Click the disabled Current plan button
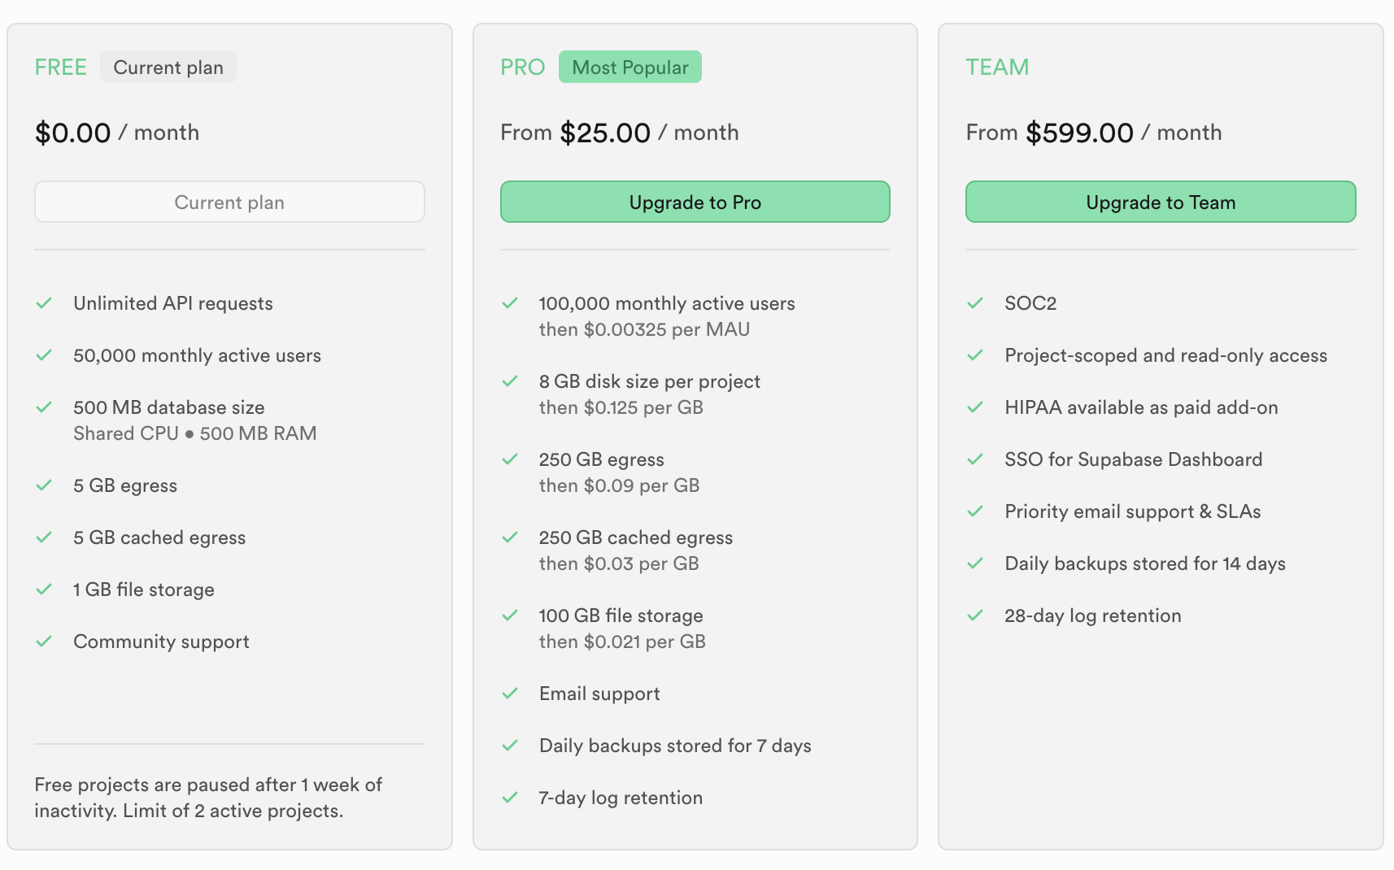 coord(229,202)
